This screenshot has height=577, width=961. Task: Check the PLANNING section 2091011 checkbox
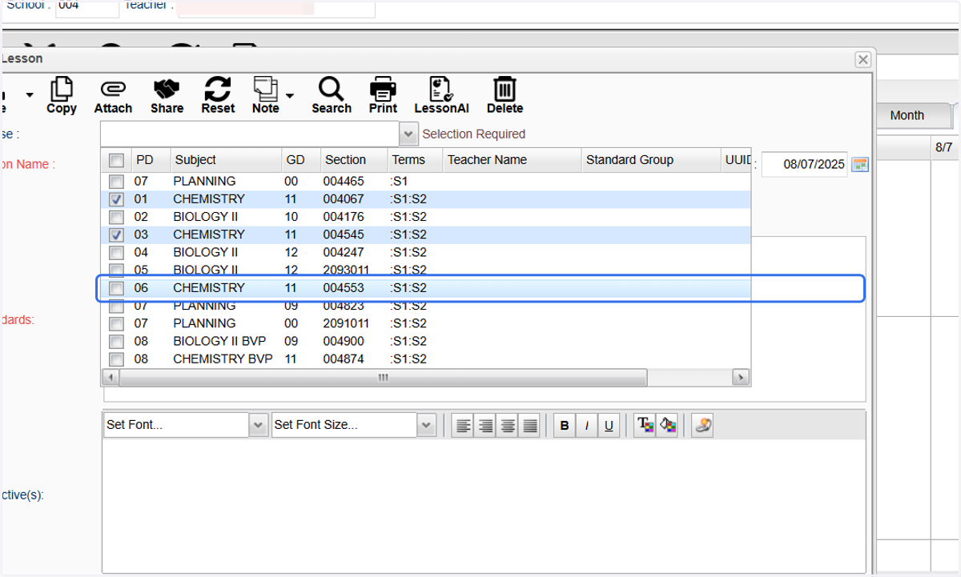[117, 323]
